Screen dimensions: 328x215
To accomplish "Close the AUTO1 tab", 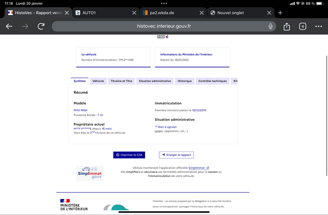I will 134,13.
